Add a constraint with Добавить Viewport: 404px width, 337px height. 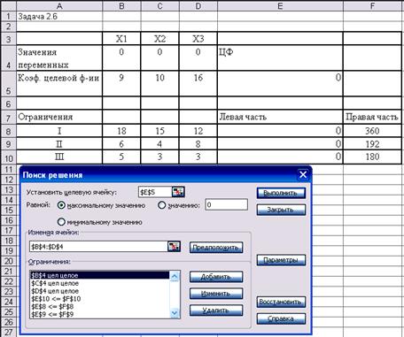click(x=216, y=277)
